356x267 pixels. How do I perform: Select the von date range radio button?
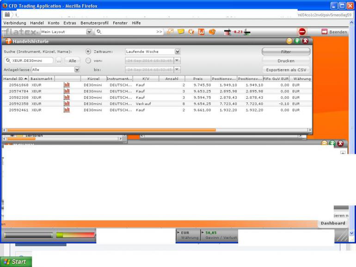88,61
